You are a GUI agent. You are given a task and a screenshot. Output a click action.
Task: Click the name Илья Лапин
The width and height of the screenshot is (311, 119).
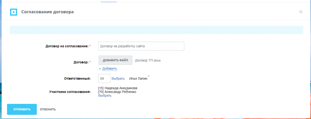point(138,79)
